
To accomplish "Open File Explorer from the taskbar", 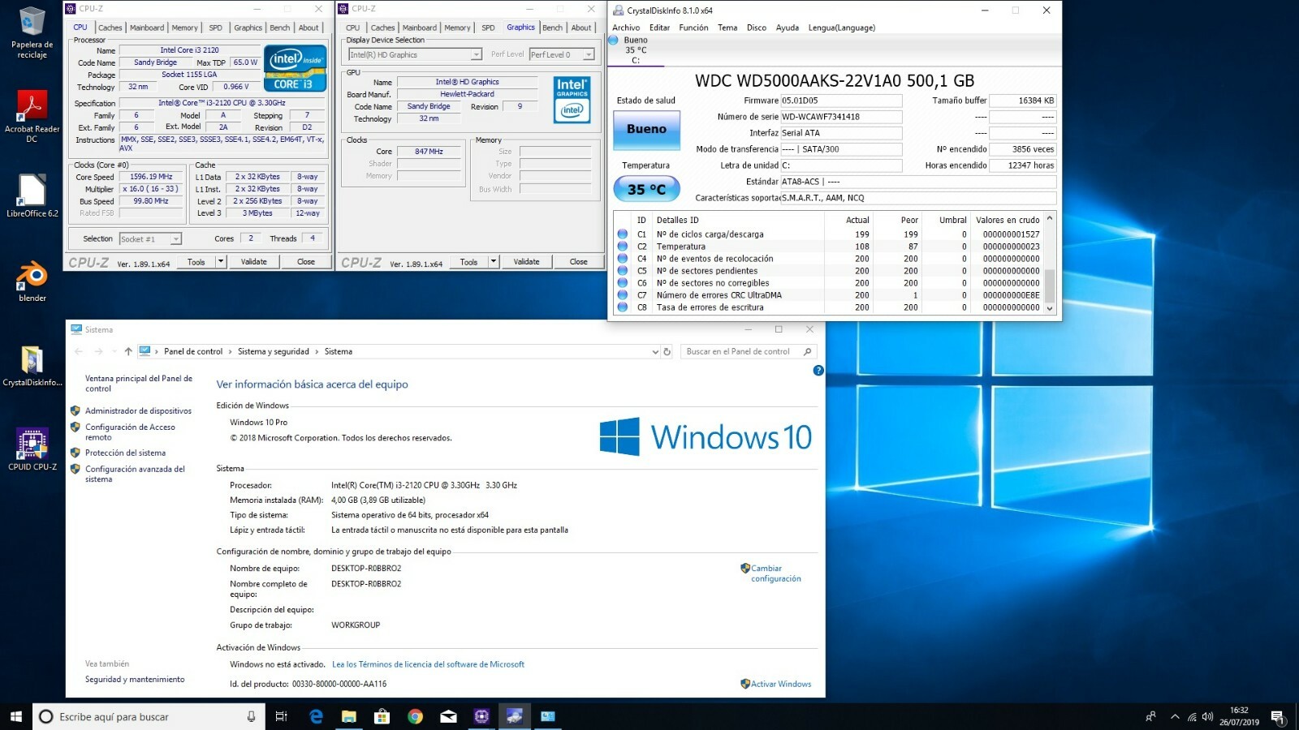I will point(349,716).
